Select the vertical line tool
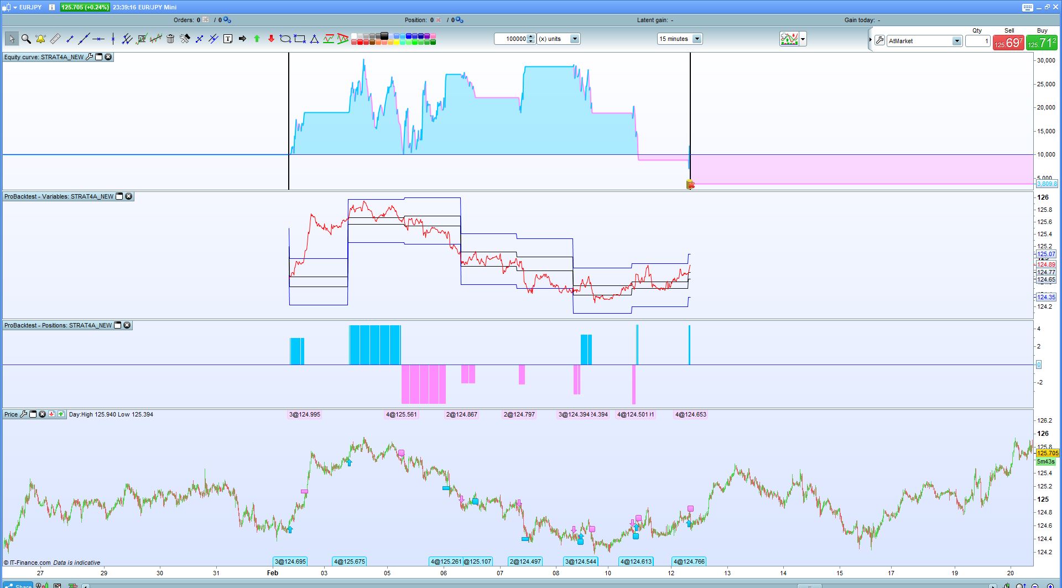Screen dimensions: 1062x588 [x=113, y=39]
